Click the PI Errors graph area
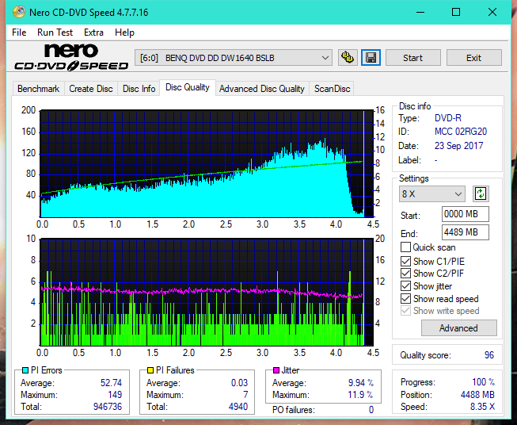Image resolution: width=517 pixels, height=425 pixels. click(207, 164)
